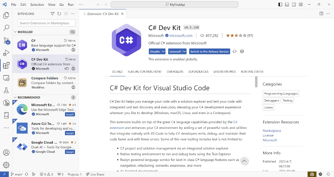Click the scroll-to-top chevron button
334x177 pixels.
[x=244, y=161]
